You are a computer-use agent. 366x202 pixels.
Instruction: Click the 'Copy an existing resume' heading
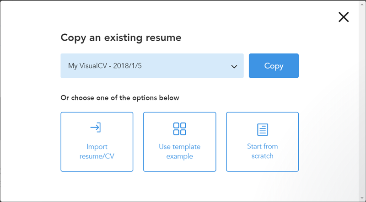[x=121, y=37]
